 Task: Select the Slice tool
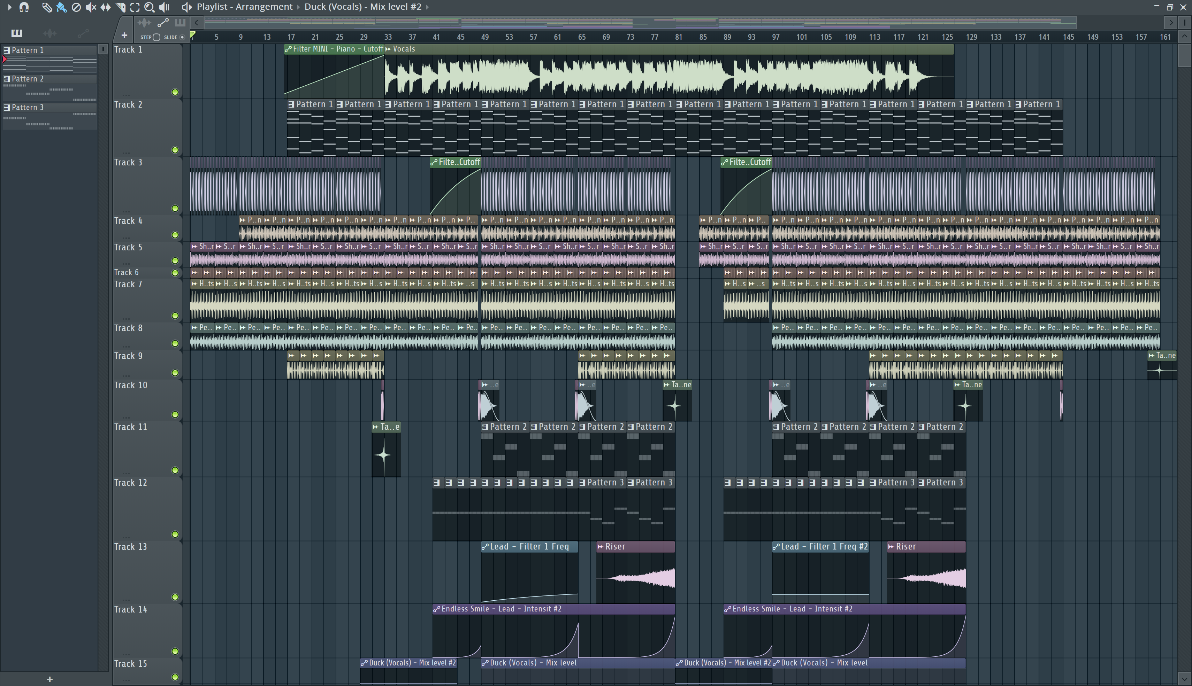(120, 7)
